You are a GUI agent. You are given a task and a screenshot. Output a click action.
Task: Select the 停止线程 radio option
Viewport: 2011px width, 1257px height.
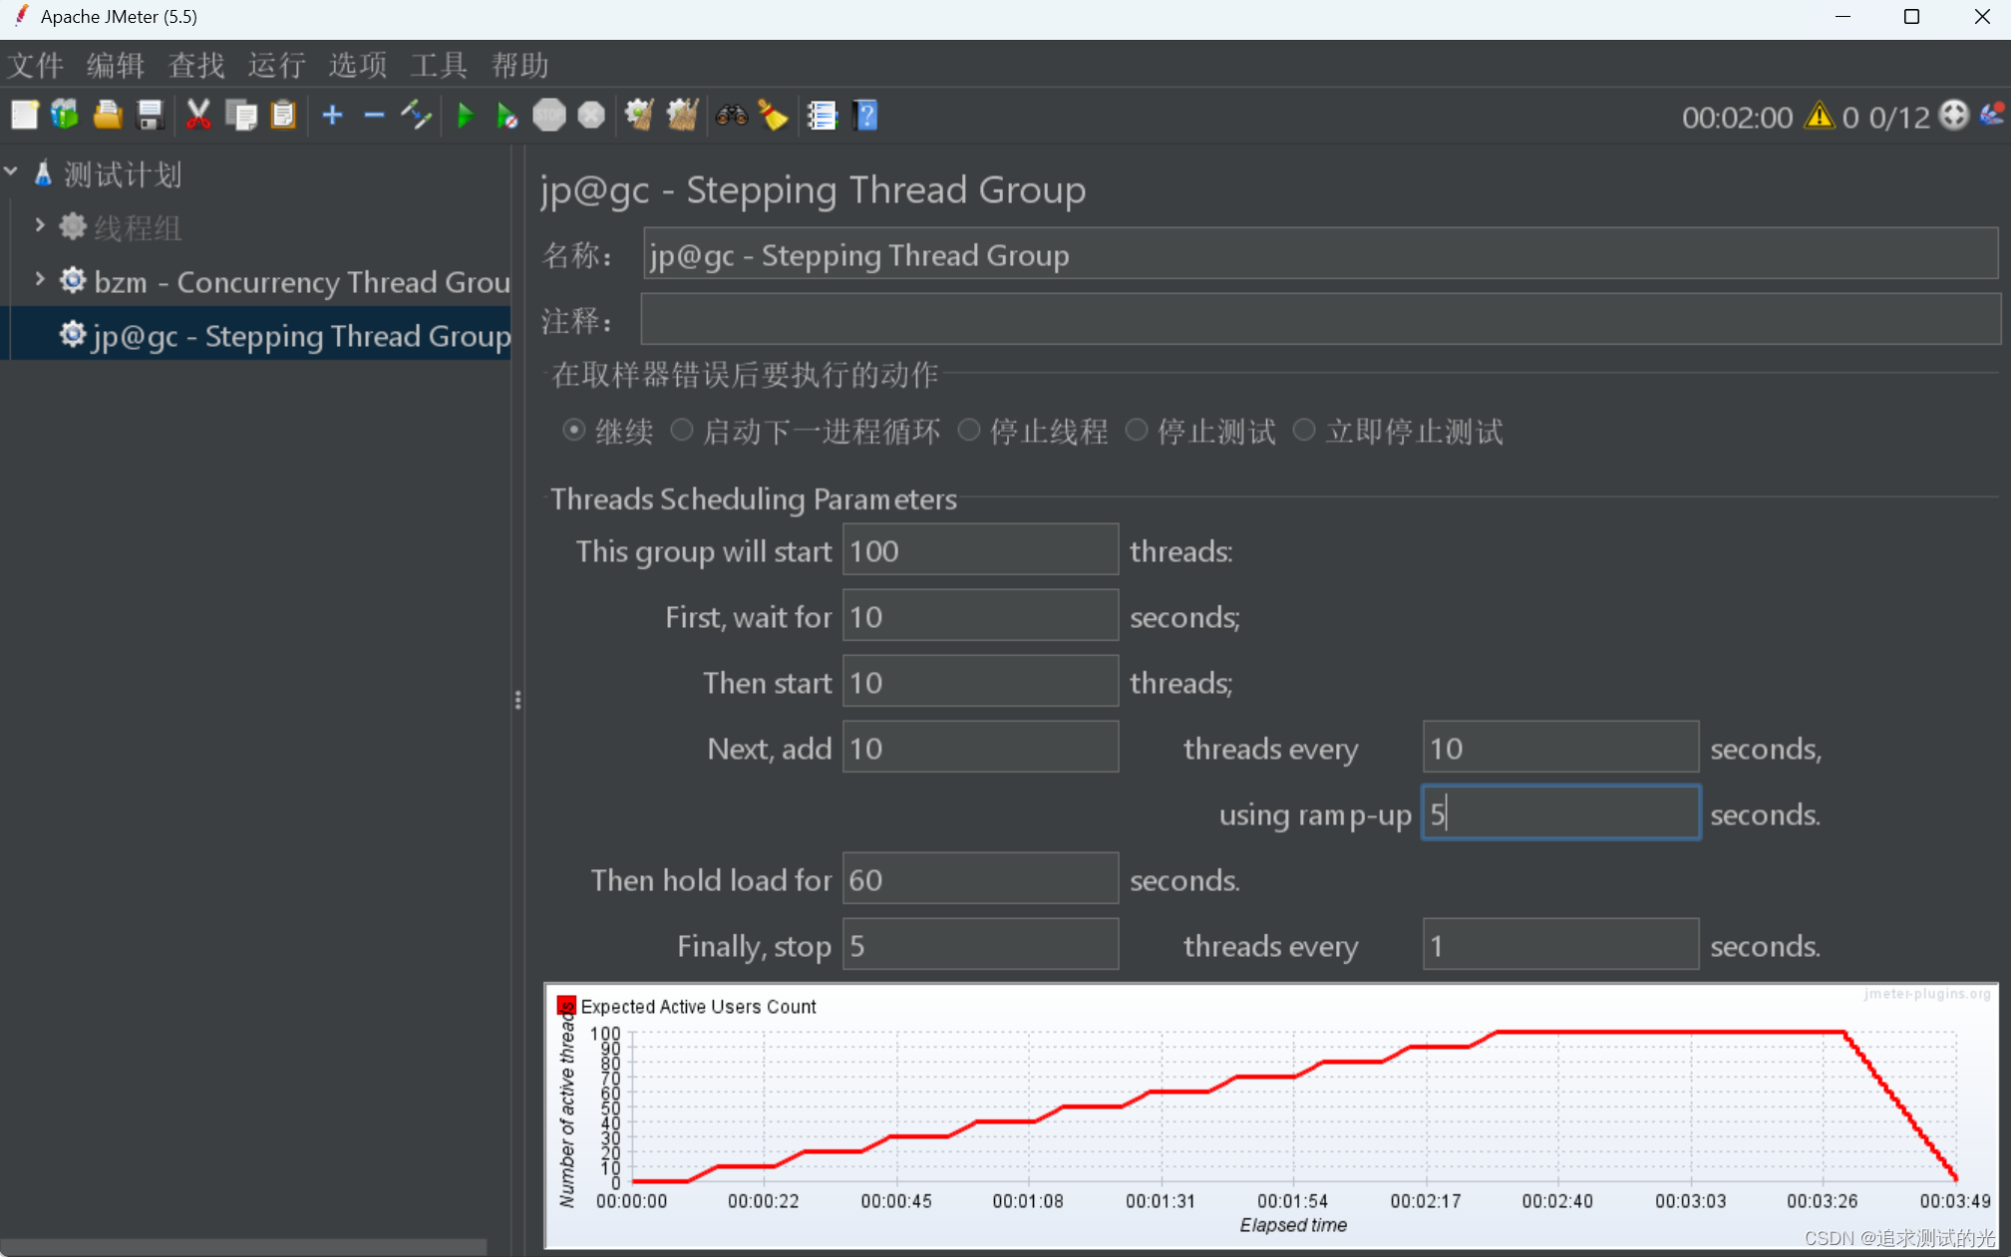click(x=968, y=431)
